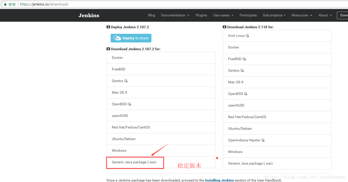Click the Jenkins logo in navbar
Screen dimensions: 348x182
89,15
